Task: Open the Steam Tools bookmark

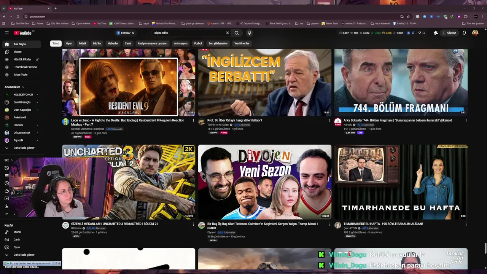Action: click(x=329, y=24)
